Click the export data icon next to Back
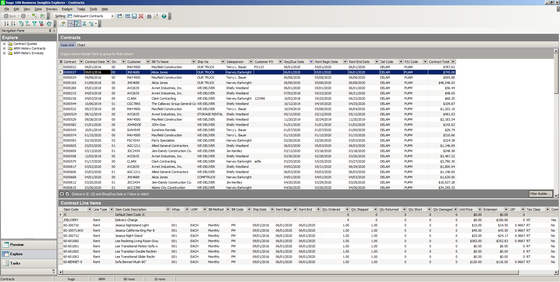Screen dimensions: 560x282 tap(34, 16)
